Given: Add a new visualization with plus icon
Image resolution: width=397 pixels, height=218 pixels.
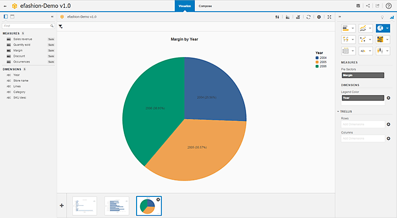Looking at the screenshot, I should [61, 205].
